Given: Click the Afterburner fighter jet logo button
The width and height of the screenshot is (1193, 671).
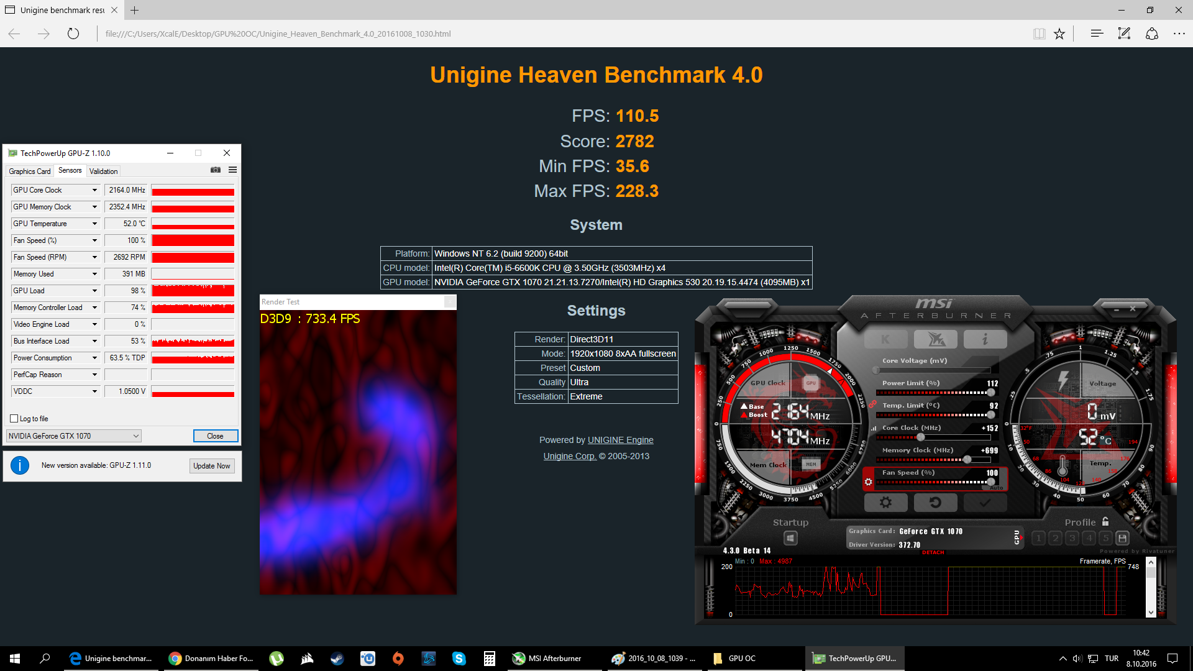Looking at the screenshot, I should [x=936, y=339].
